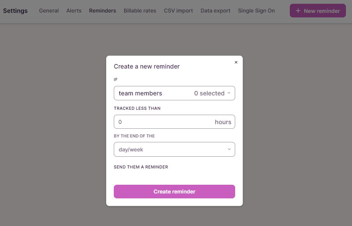Switch to the General settings tab
Screen dimensions: 352x226
[x=49, y=11]
